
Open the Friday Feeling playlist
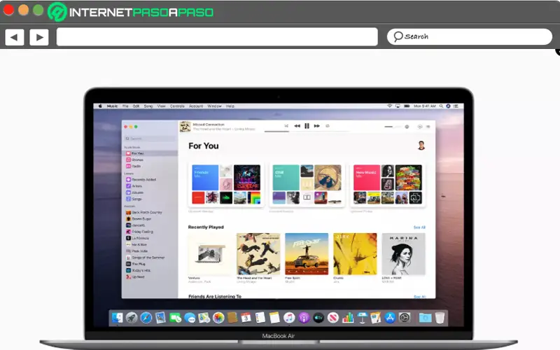point(139,232)
